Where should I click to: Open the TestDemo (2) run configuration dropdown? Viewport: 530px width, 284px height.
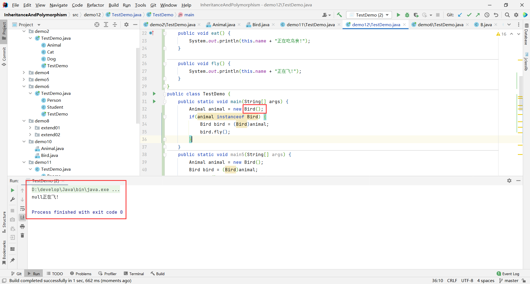pyautogui.click(x=369, y=15)
